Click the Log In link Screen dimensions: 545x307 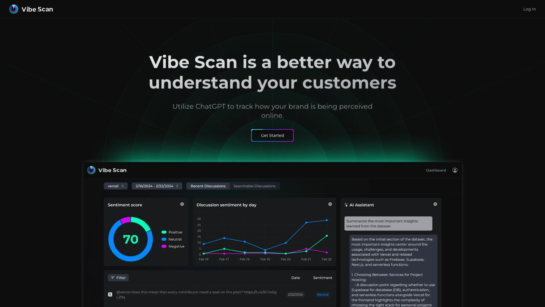[x=529, y=9]
